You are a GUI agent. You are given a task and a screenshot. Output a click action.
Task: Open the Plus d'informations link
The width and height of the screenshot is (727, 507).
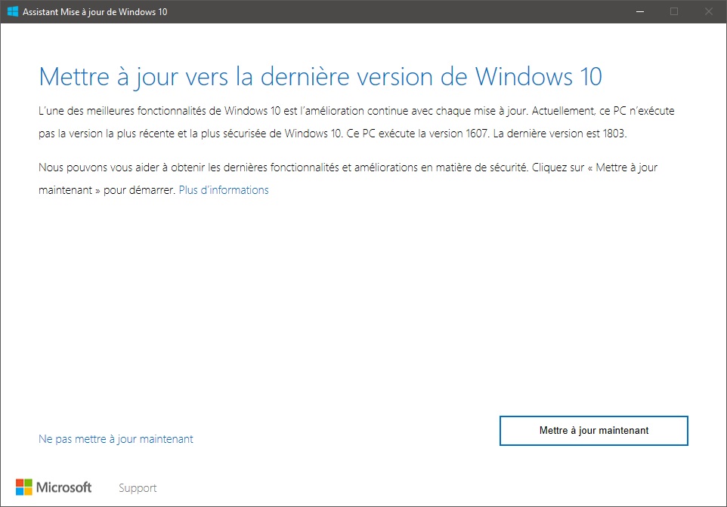point(224,190)
